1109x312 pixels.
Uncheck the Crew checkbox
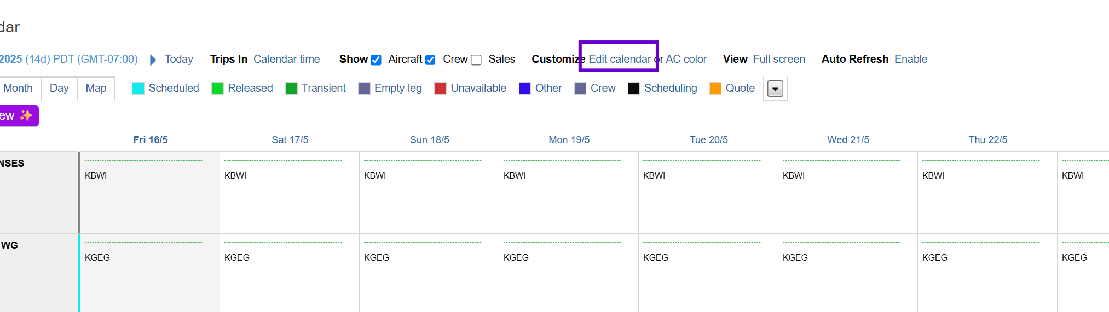click(430, 60)
